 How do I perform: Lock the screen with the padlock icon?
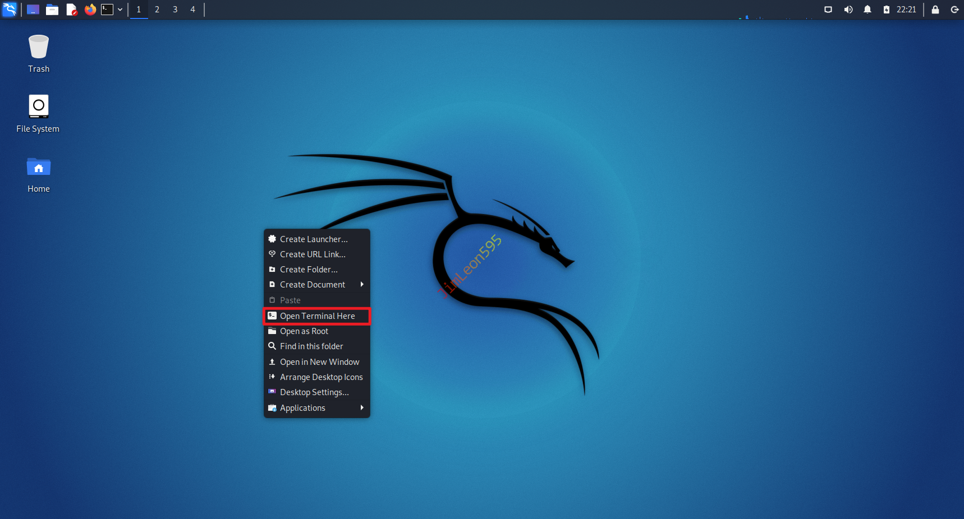935,10
